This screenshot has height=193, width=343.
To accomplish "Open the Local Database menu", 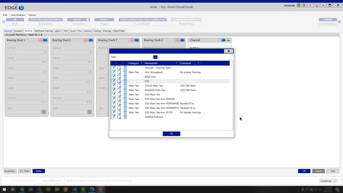I will pyautogui.click(x=18, y=15).
